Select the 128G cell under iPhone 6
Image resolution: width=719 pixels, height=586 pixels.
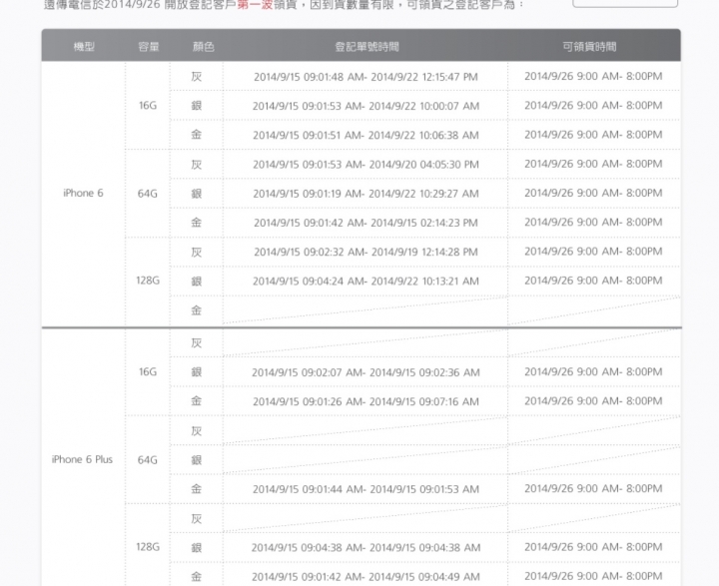pyautogui.click(x=148, y=281)
